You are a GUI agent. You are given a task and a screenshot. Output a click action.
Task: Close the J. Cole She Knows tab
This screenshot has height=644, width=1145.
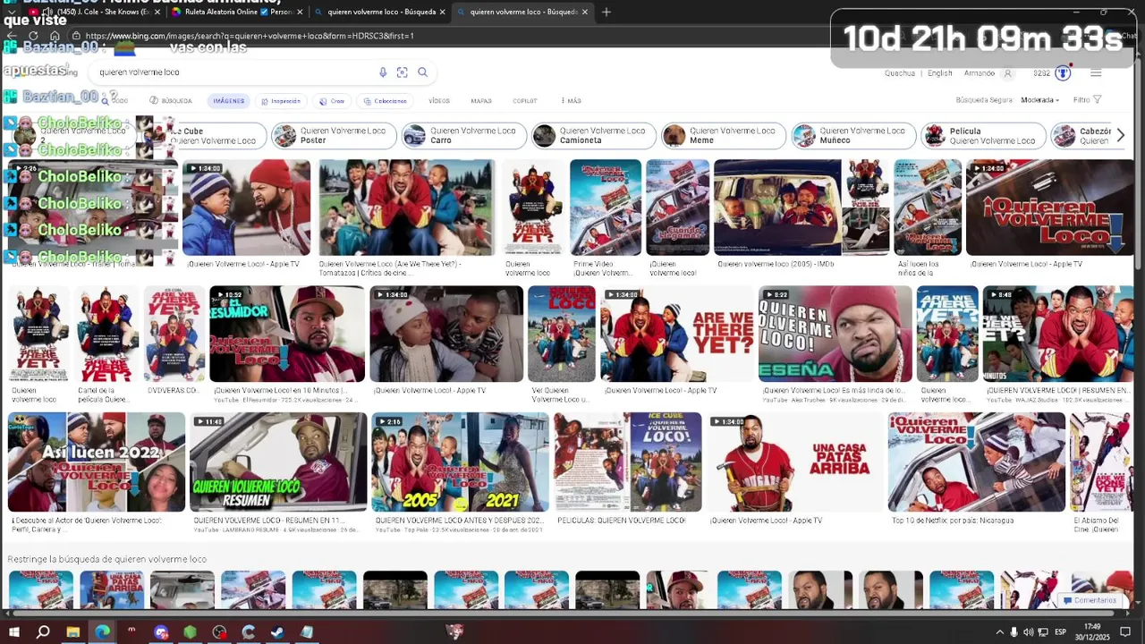pos(157,13)
